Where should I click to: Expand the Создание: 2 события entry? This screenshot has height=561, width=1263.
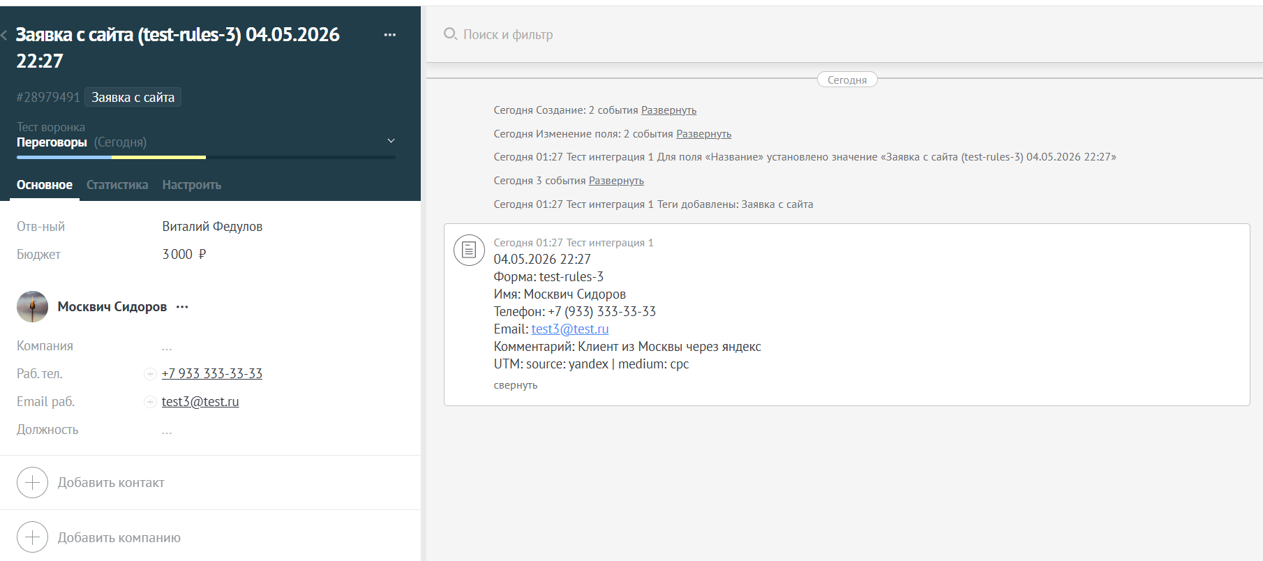tap(668, 110)
